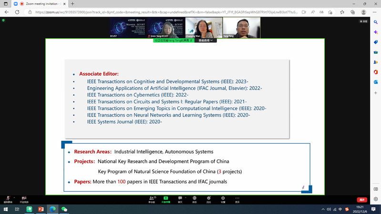Open Search in Edge sidebar

[x=376, y=22]
